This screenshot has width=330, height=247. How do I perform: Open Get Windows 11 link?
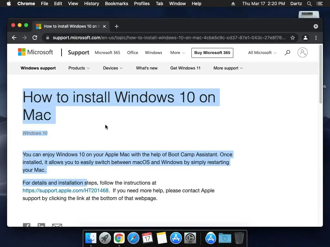point(185,68)
